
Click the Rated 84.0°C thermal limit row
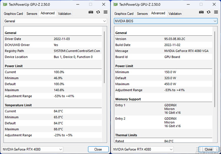point(163,141)
